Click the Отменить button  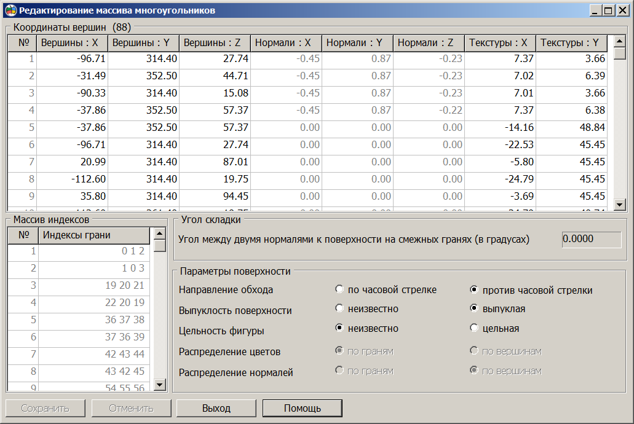[130, 407]
